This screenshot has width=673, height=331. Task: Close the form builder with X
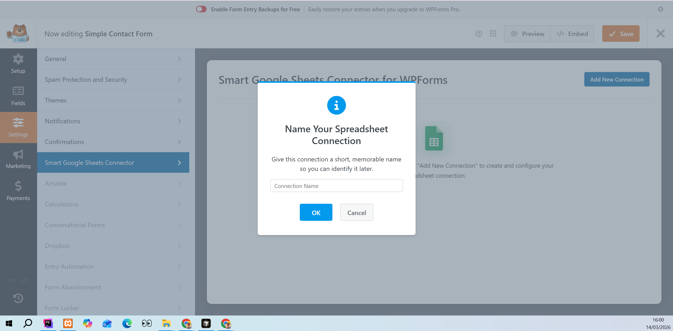click(660, 34)
